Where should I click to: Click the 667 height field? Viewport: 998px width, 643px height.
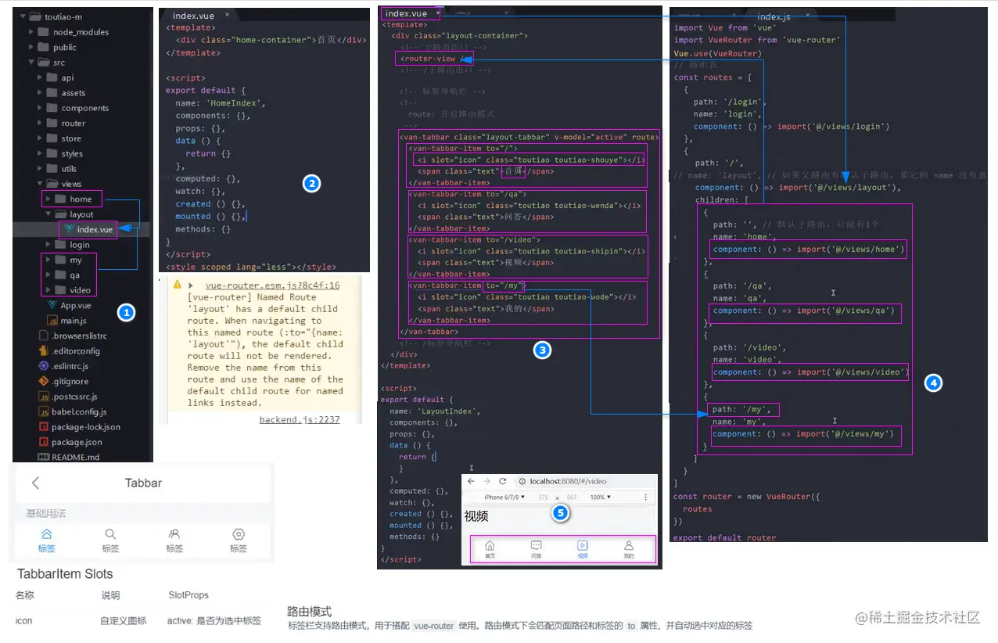(x=572, y=498)
